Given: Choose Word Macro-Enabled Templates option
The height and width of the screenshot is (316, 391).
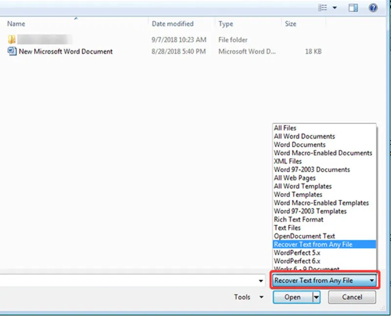Looking at the screenshot, I should pos(321,203).
